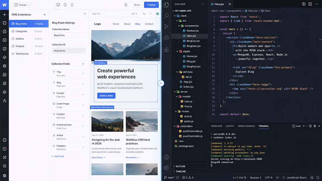This screenshot has width=322, height=181.
Task: Add new terminal with plus icon
Action: (304, 126)
